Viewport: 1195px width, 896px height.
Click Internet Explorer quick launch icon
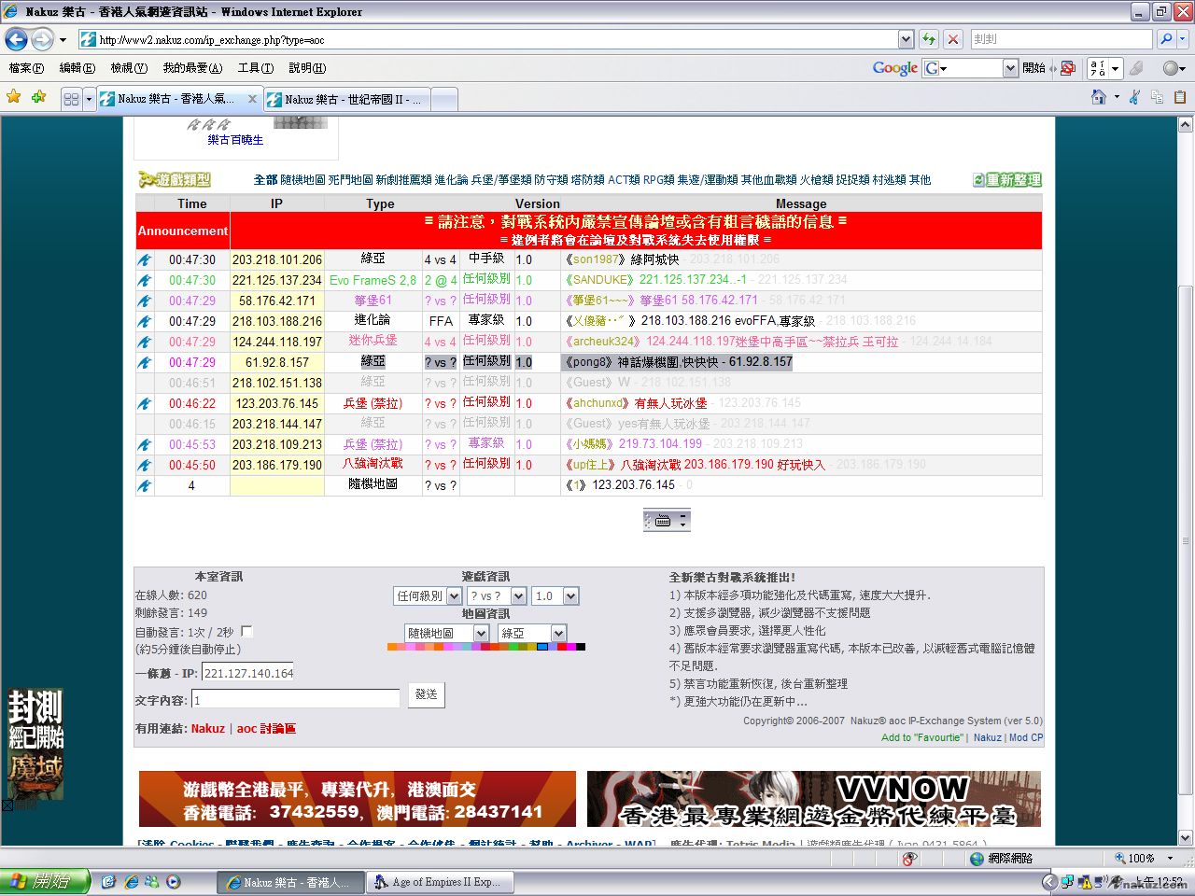coord(131,881)
